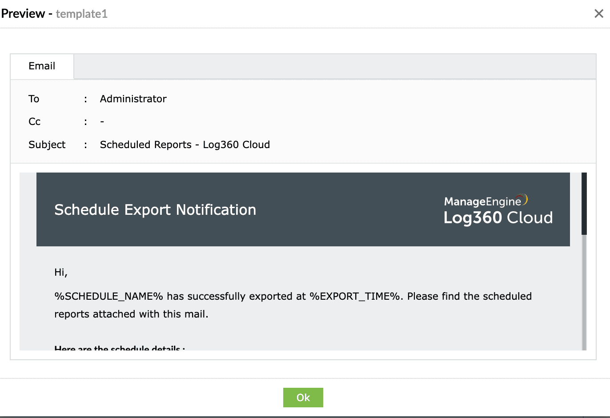This screenshot has height=418, width=610.
Task: Click the Scheduled Reports subject text
Action: [185, 145]
